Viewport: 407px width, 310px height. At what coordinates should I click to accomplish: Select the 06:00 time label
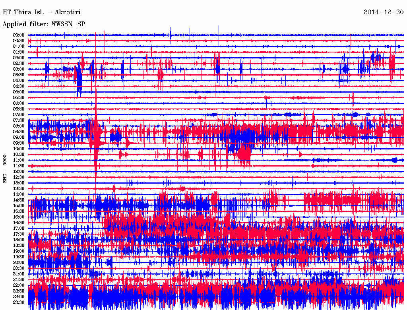19,103
